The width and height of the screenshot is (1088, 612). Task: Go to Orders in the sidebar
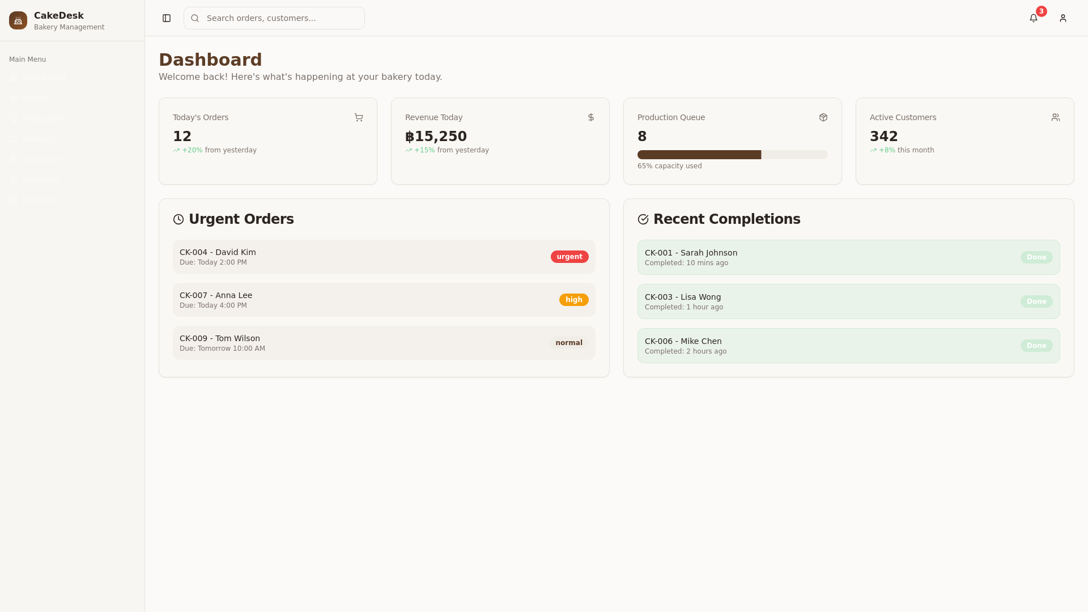tap(72, 98)
